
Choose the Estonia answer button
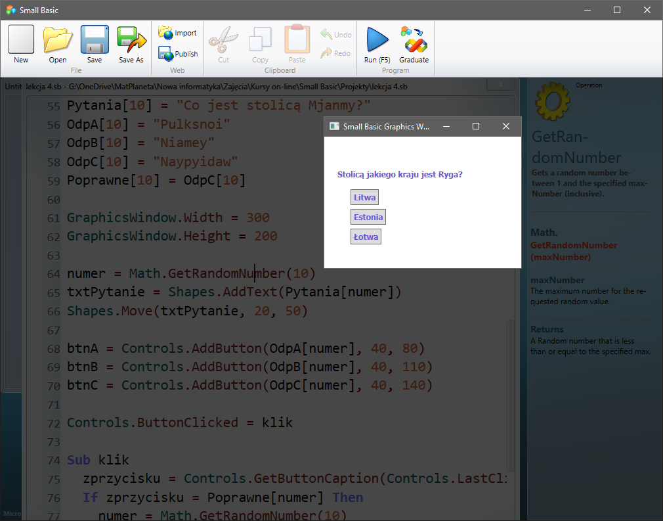[x=368, y=217]
